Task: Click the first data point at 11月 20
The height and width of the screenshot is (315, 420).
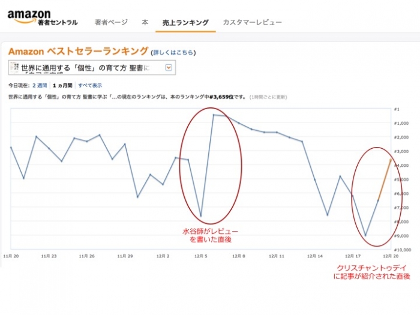Action: 11,148
